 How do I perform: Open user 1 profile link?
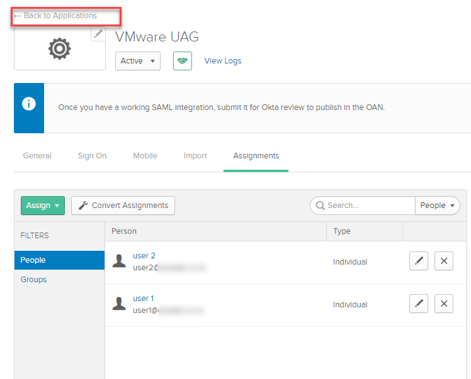(144, 299)
